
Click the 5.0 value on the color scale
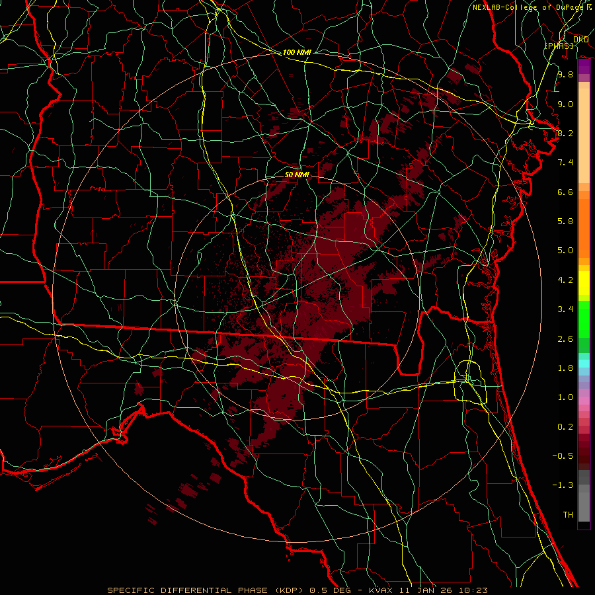(565, 251)
